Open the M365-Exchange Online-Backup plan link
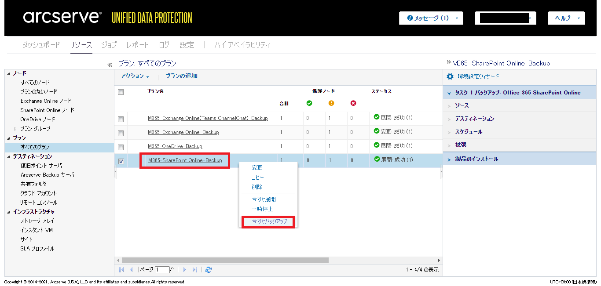The height and width of the screenshot is (286, 601). pos(183,132)
